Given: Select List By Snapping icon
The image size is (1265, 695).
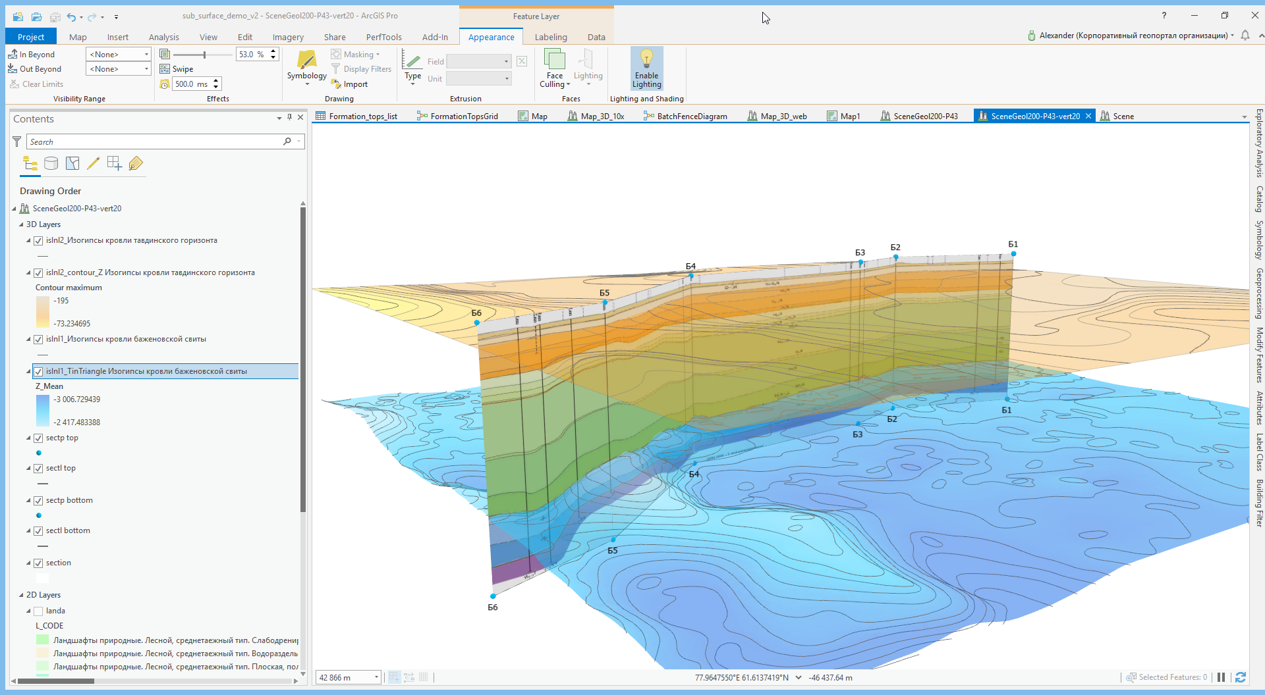Looking at the screenshot, I should (x=115, y=164).
